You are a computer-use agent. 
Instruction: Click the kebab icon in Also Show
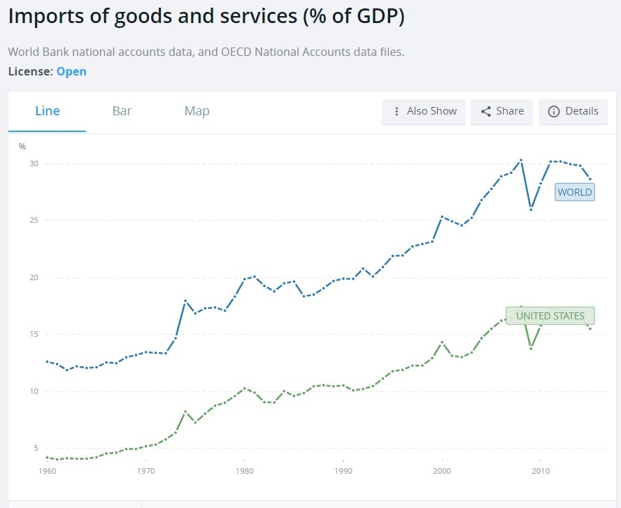tap(397, 111)
